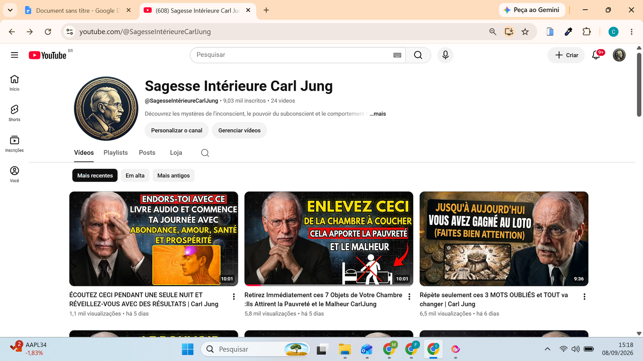643x361 pixels.
Task: Go forward in the browser
Action: click(30, 32)
